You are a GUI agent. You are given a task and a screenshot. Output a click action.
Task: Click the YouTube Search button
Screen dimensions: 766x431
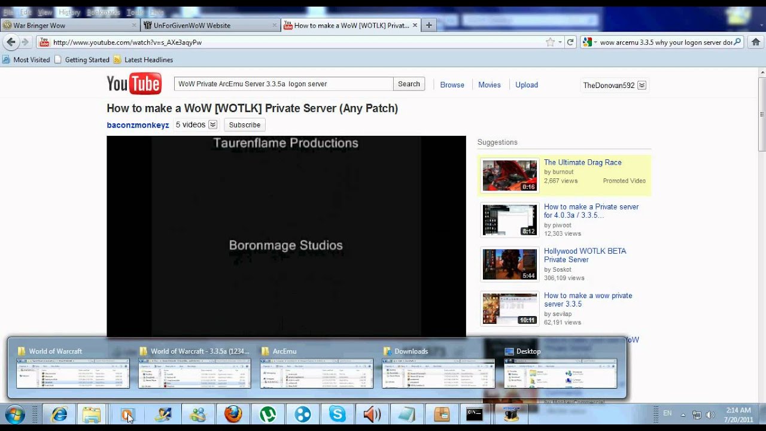coord(409,84)
